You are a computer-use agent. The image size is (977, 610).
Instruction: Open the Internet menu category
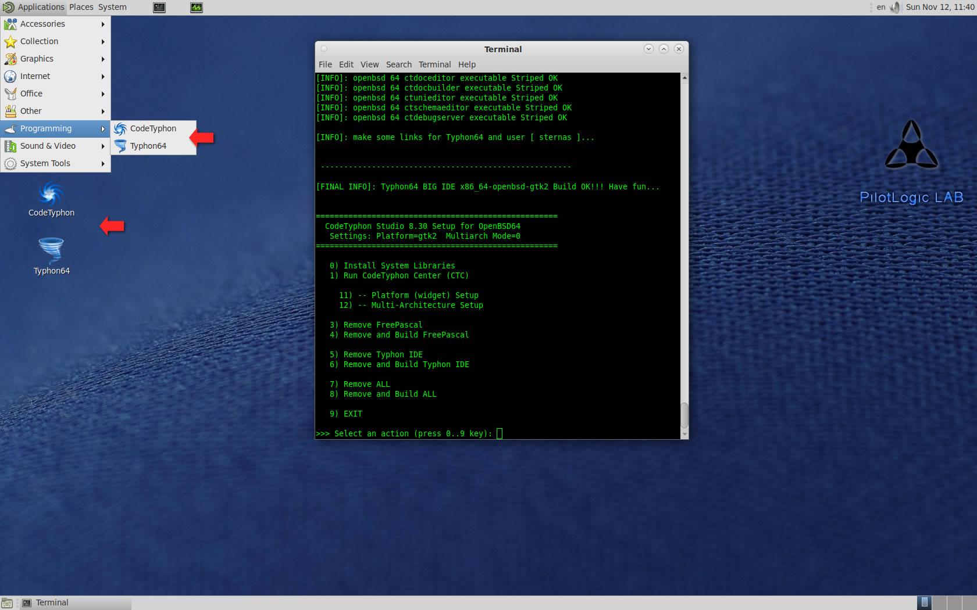55,76
